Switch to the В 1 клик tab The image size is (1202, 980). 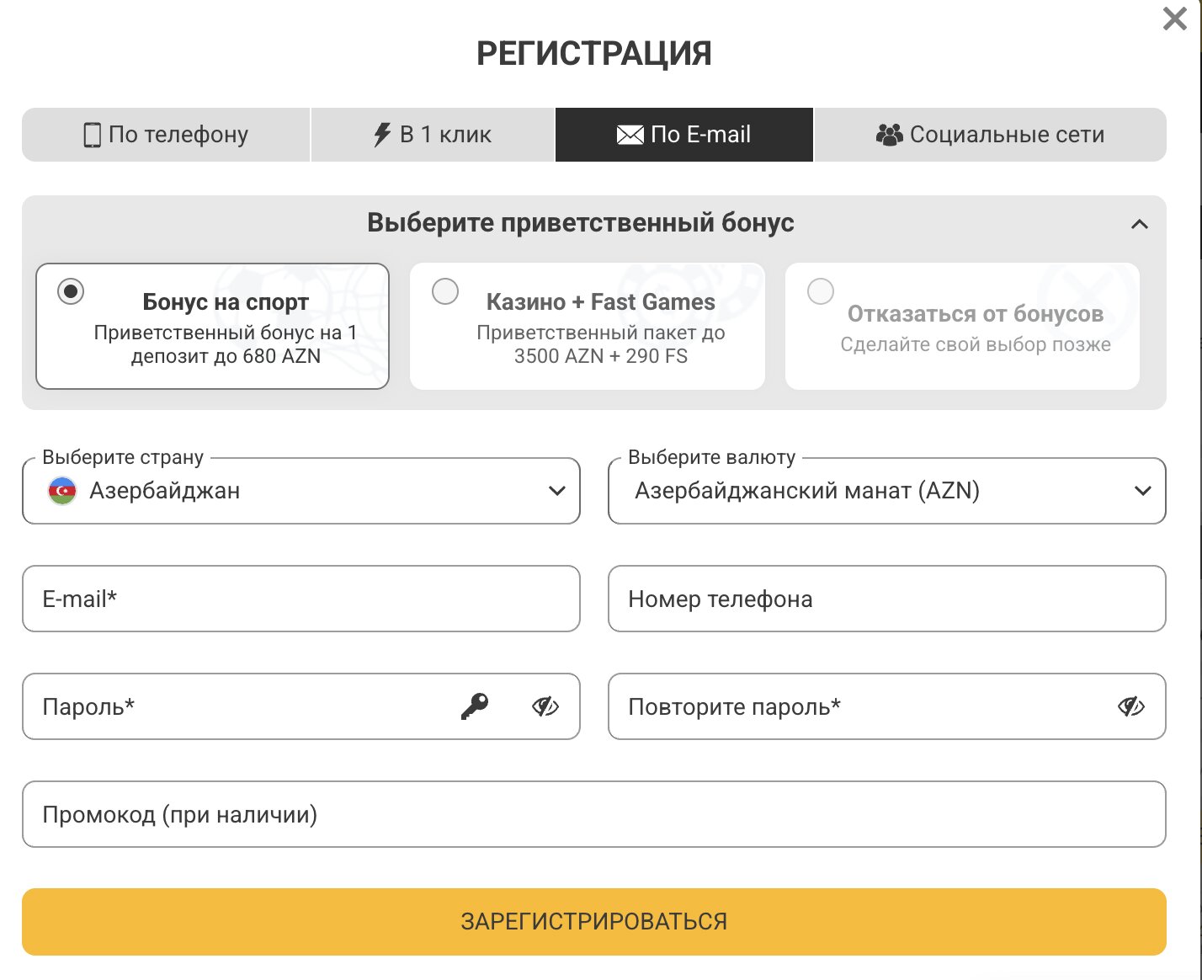tap(433, 135)
